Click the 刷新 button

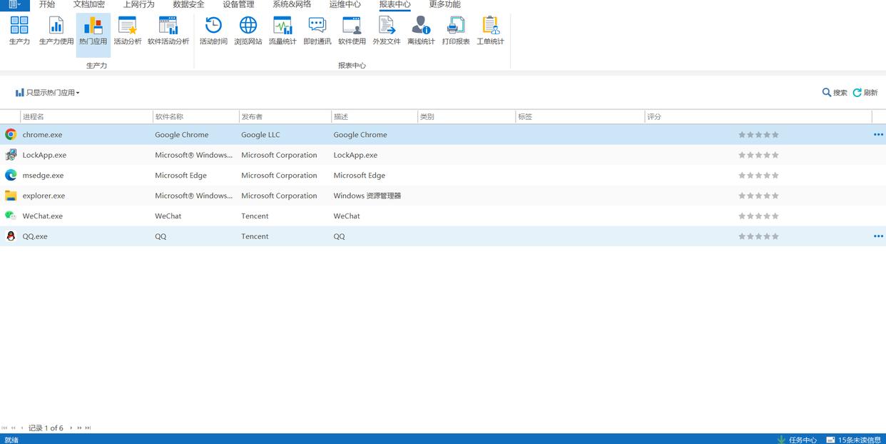coord(865,93)
